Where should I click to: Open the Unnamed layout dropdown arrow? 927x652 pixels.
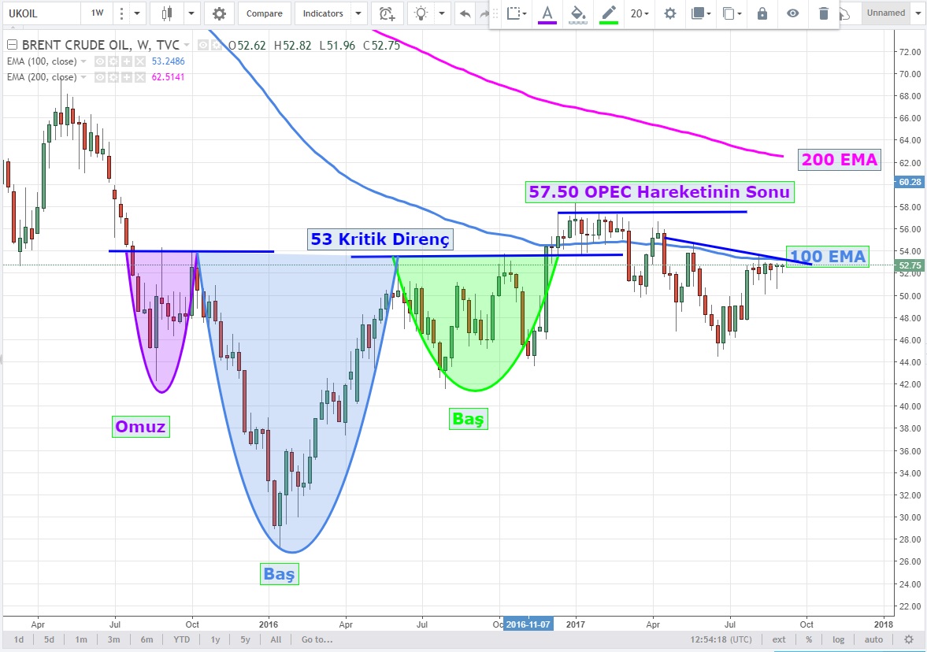919,13
